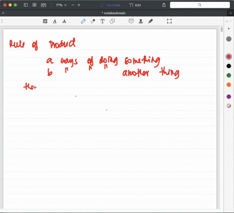Viewport: 234px width, 213px height.
Task: Activate the content selection rectangle tool
Action: [169, 21]
